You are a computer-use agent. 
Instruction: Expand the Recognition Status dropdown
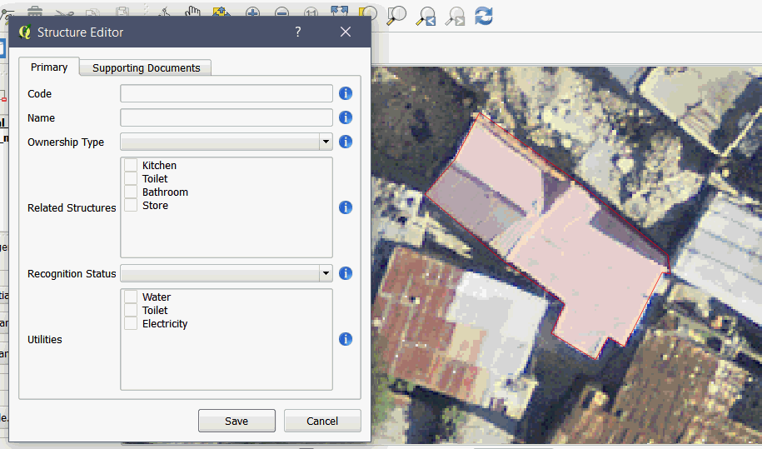[x=226, y=273]
